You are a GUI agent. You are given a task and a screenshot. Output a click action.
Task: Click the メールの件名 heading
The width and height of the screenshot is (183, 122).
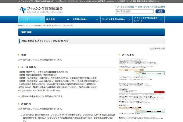pos(28,67)
